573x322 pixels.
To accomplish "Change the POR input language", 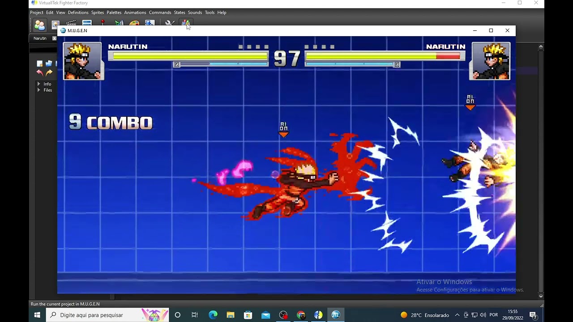I will tap(494, 315).
